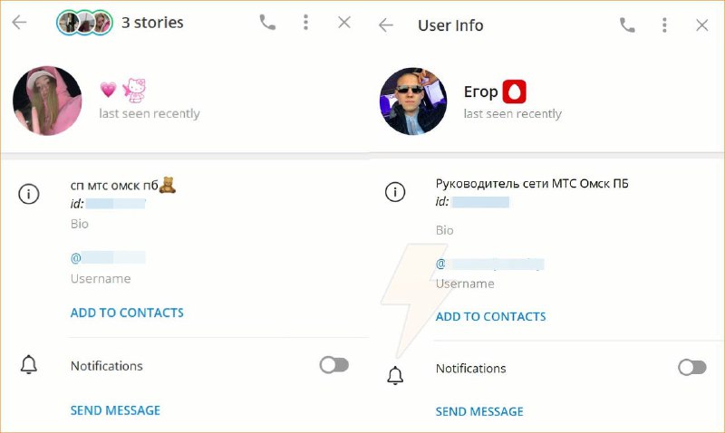Open the 3 stories avatars preview

coord(84,23)
